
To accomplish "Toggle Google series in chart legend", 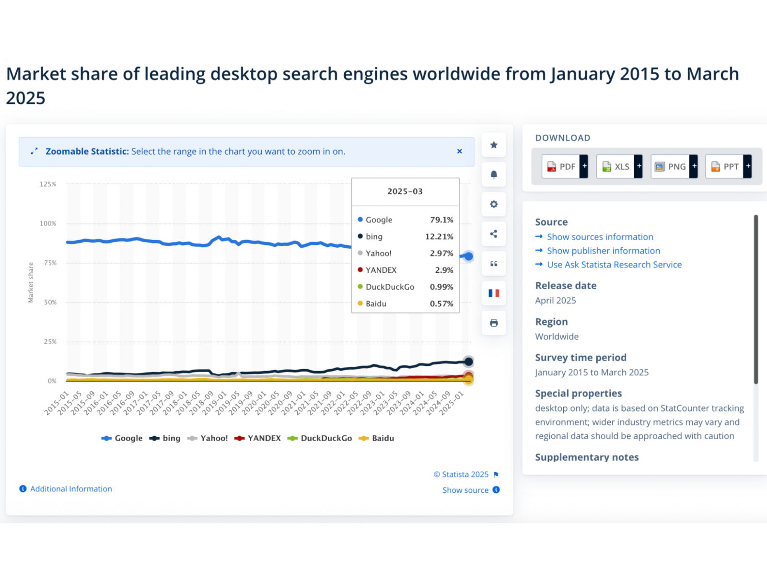I will (122, 438).
